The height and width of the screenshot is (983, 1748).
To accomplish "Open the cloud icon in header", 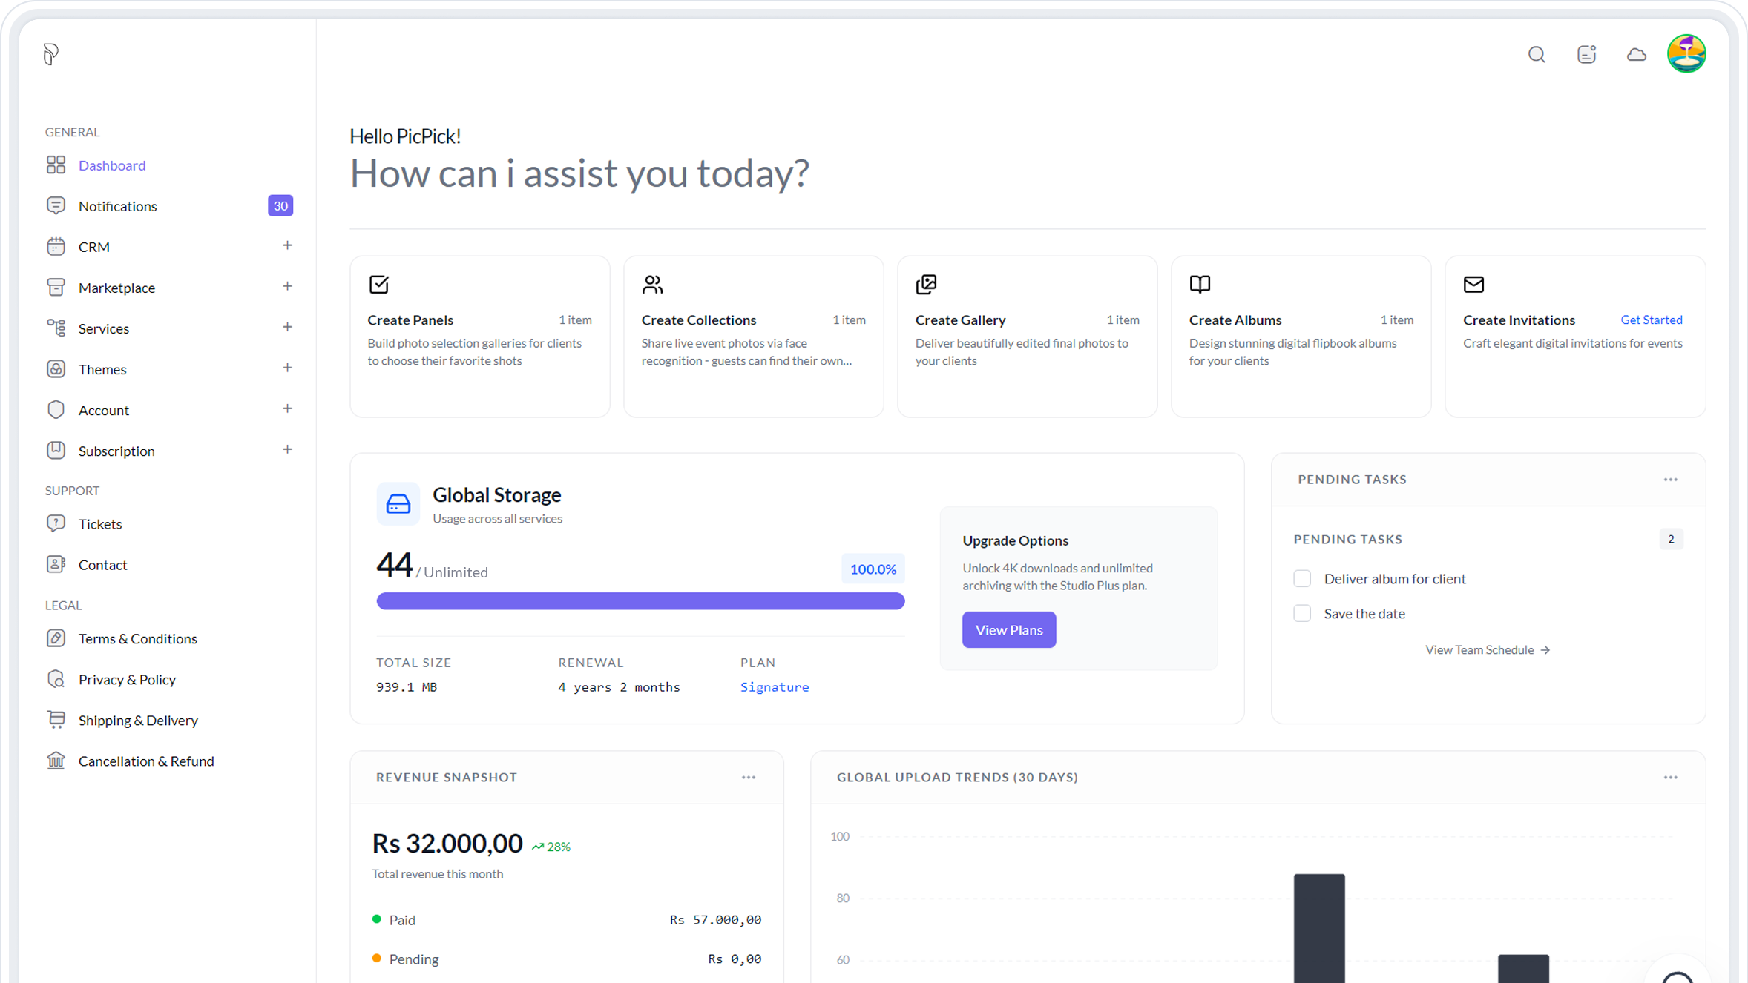I will click(x=1636, y=54).
